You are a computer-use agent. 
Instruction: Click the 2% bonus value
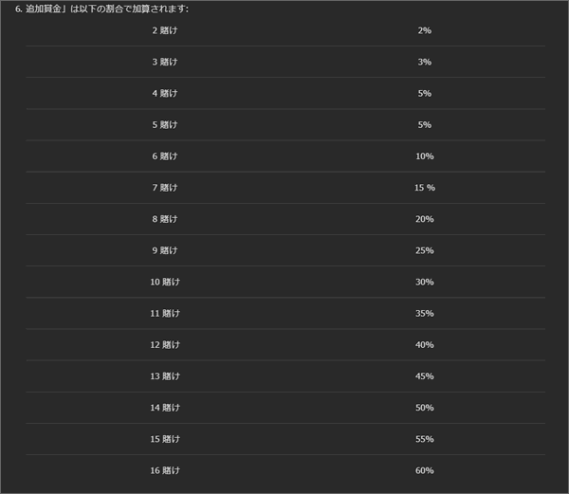[x=424, y=30]
